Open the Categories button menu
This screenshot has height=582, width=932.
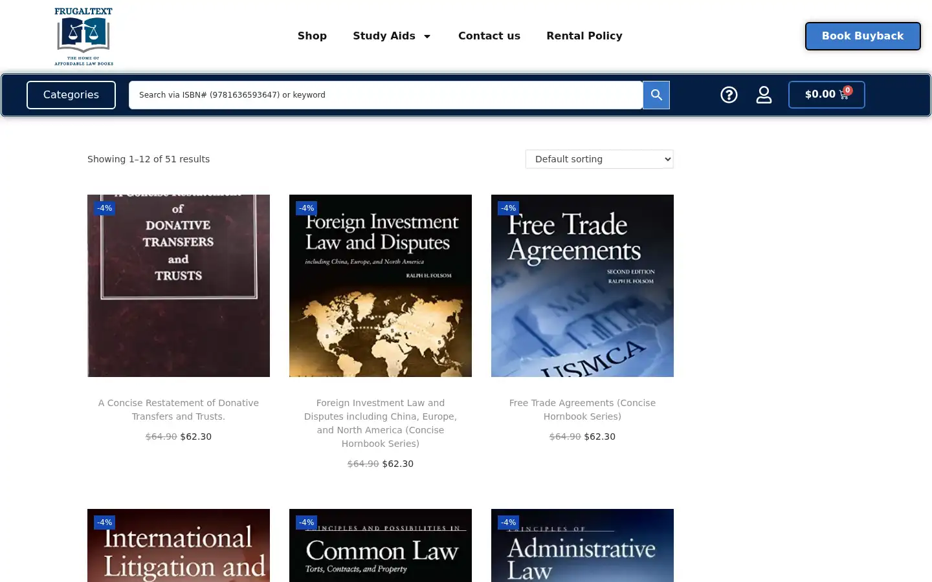coord(71,95)
